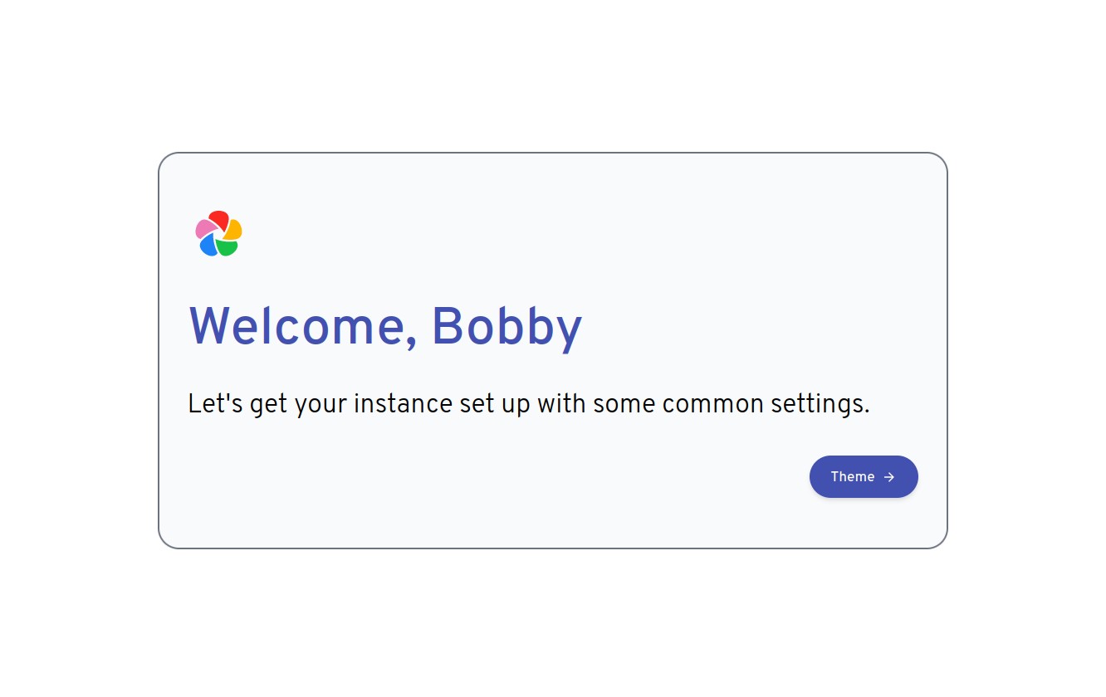Screen dimensions: 1106x697
Task: Click the name "Bobby" in the heading
Action: [x=507, y=327]
